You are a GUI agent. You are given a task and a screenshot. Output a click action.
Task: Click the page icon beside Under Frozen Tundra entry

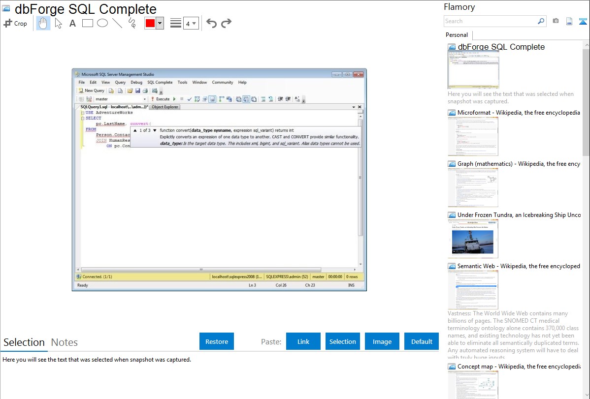[452, 215]
